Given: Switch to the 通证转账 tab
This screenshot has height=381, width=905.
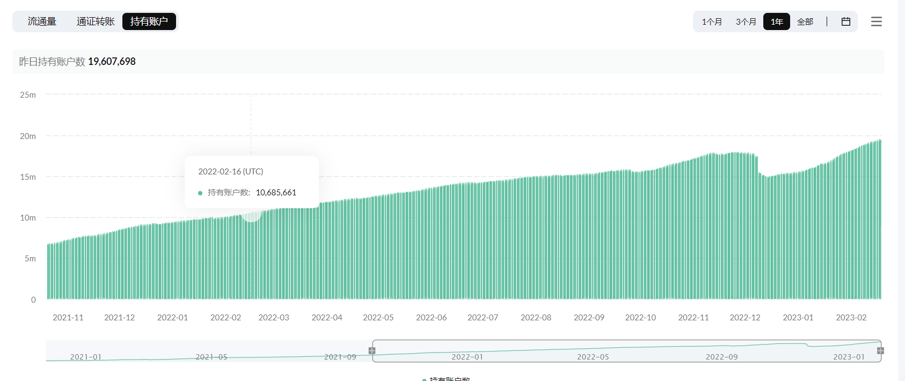Looking at the screenshot, I should pos(96,21).
